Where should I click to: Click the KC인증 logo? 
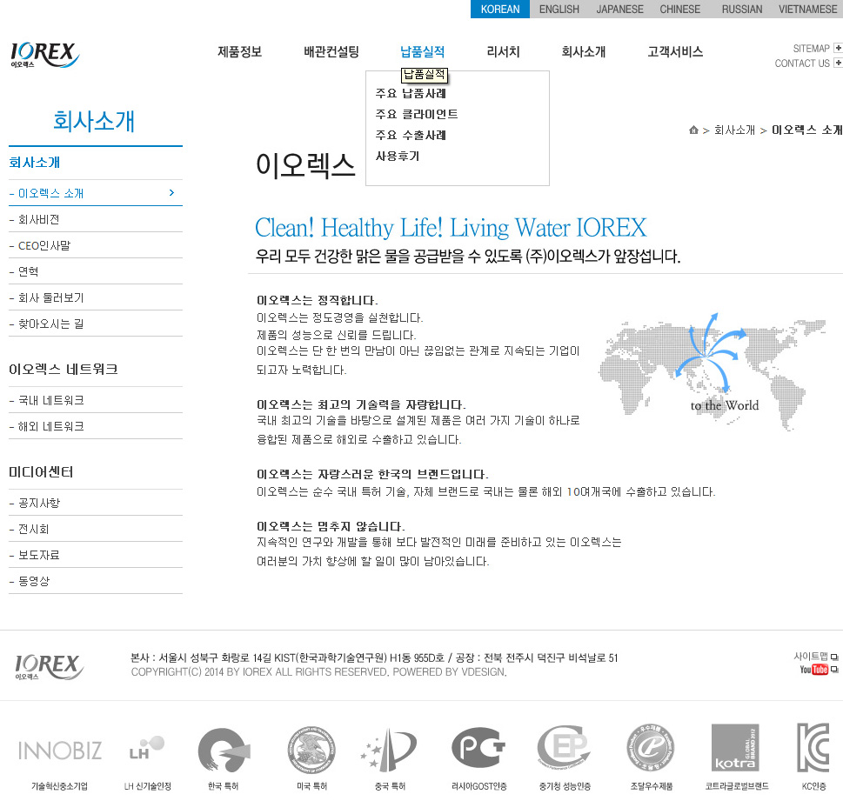point(813,748)
